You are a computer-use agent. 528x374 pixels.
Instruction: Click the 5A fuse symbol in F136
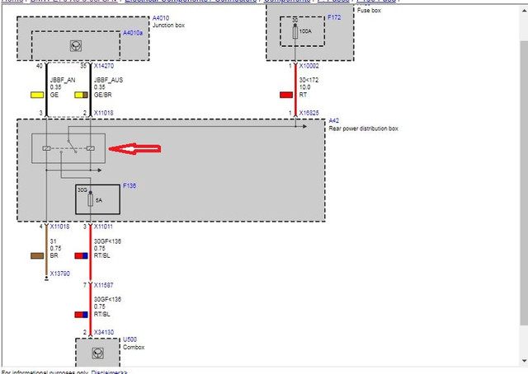click(x=90, y=200)
